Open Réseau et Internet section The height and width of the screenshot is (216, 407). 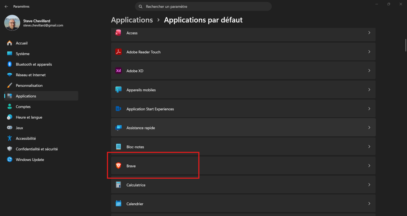tap(41, 75)
